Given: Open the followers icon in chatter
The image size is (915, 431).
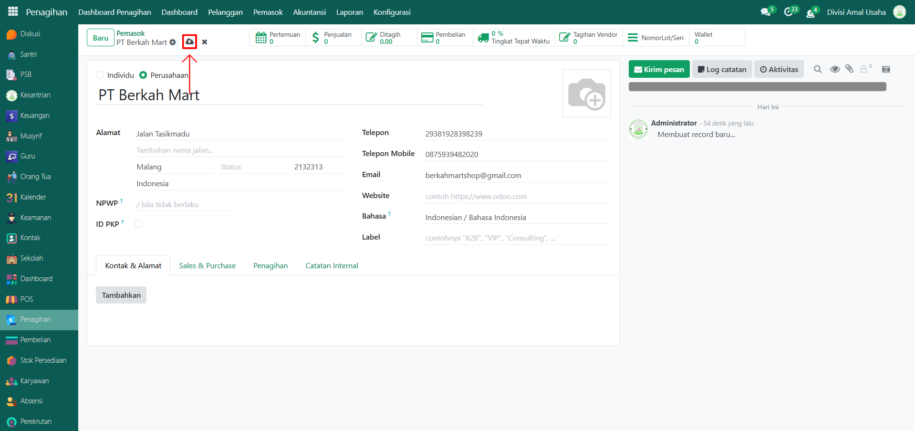Looking at the screenshot, I should pyautogui.click(x=864, y=69).
